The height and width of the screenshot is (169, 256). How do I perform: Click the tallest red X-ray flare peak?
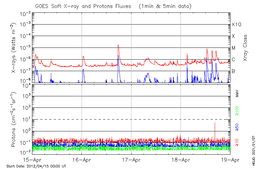pyautogui.click(x=118, y=45)
